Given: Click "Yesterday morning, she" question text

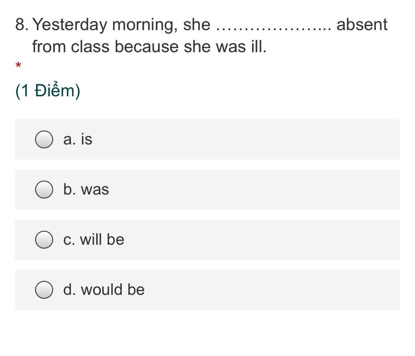Looking at the screenshot, I should [x=121, y=25].
